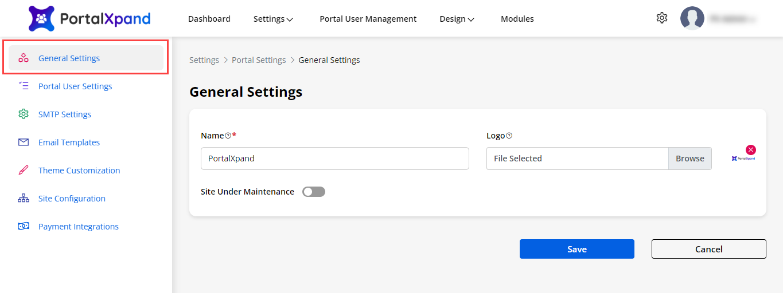Expand the Settings dropdown in navbar
783x293 pixels.
[x=273, y=19]
